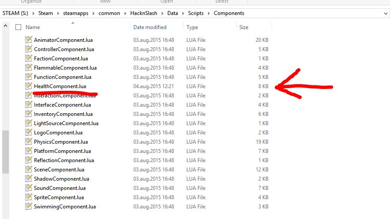Go to common folder in breadcrumb
The height and width of the screenshot is (219, 390).
click(109, 13)
